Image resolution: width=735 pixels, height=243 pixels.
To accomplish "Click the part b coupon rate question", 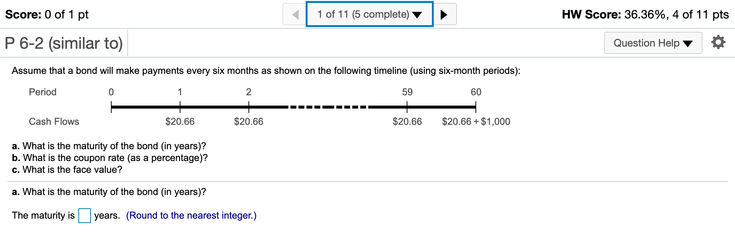I will (110, 158).
